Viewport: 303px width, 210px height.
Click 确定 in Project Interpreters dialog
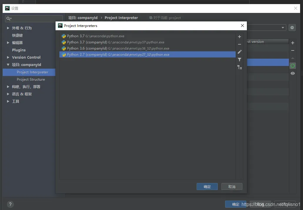(207, 187)
